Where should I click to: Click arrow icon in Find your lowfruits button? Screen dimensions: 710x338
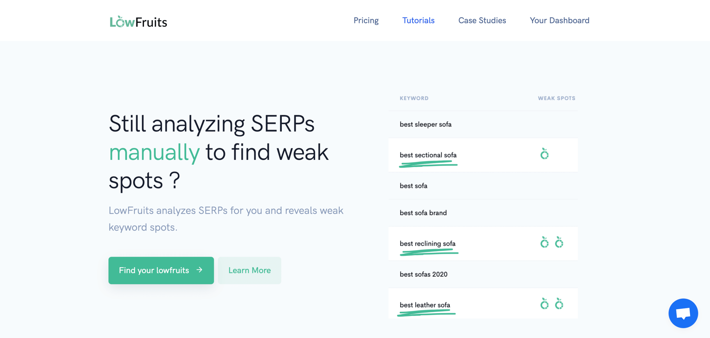pyautogui.click(x=199, y=270)
